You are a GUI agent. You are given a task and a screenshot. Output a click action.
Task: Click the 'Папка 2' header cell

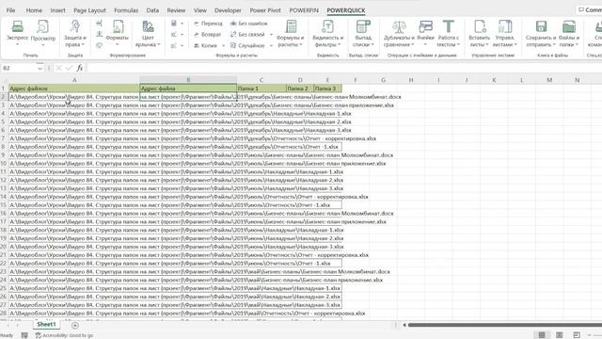[300, 89]
